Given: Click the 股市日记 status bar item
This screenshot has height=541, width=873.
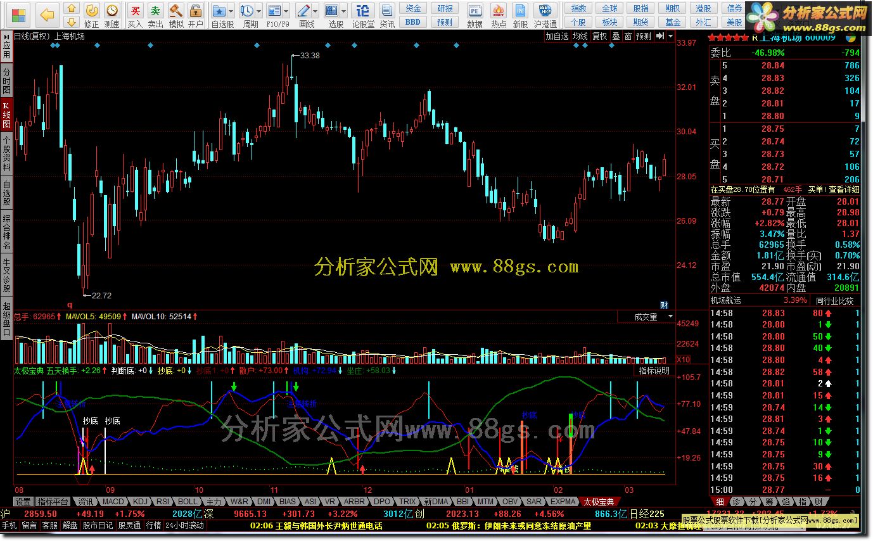Looking at the screenshot, I should [98, 525].
